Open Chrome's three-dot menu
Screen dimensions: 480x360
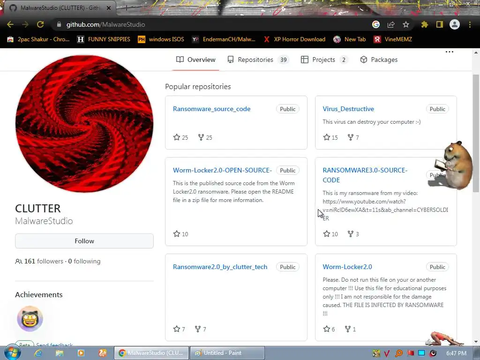coord(470,24)
